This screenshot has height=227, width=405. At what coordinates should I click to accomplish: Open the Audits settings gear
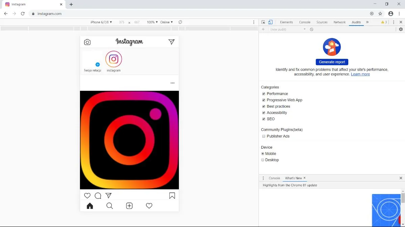point(401,29)
